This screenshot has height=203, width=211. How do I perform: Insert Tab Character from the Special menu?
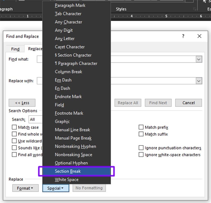point(68,13)
